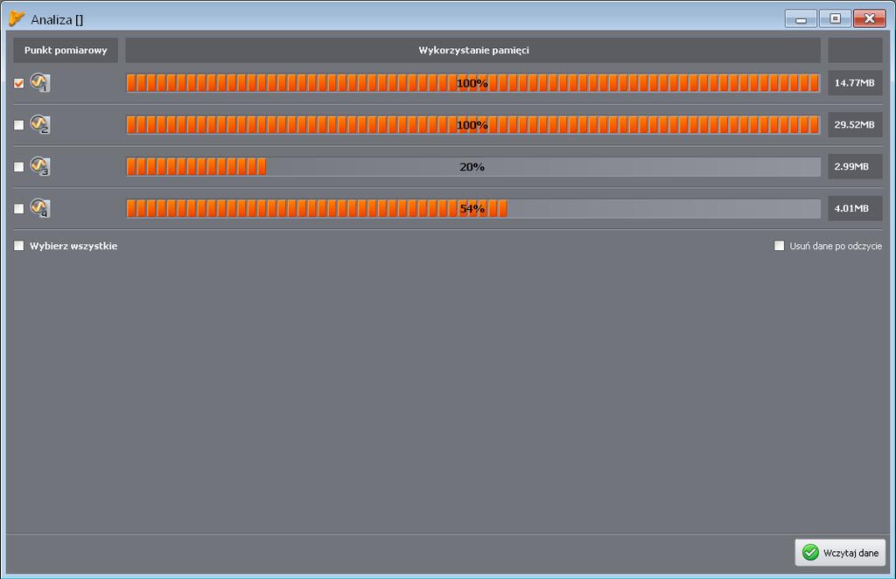
Task: Check the measurement point 2 checkbox
Action: pyautogui.click(x=19, y=125)
